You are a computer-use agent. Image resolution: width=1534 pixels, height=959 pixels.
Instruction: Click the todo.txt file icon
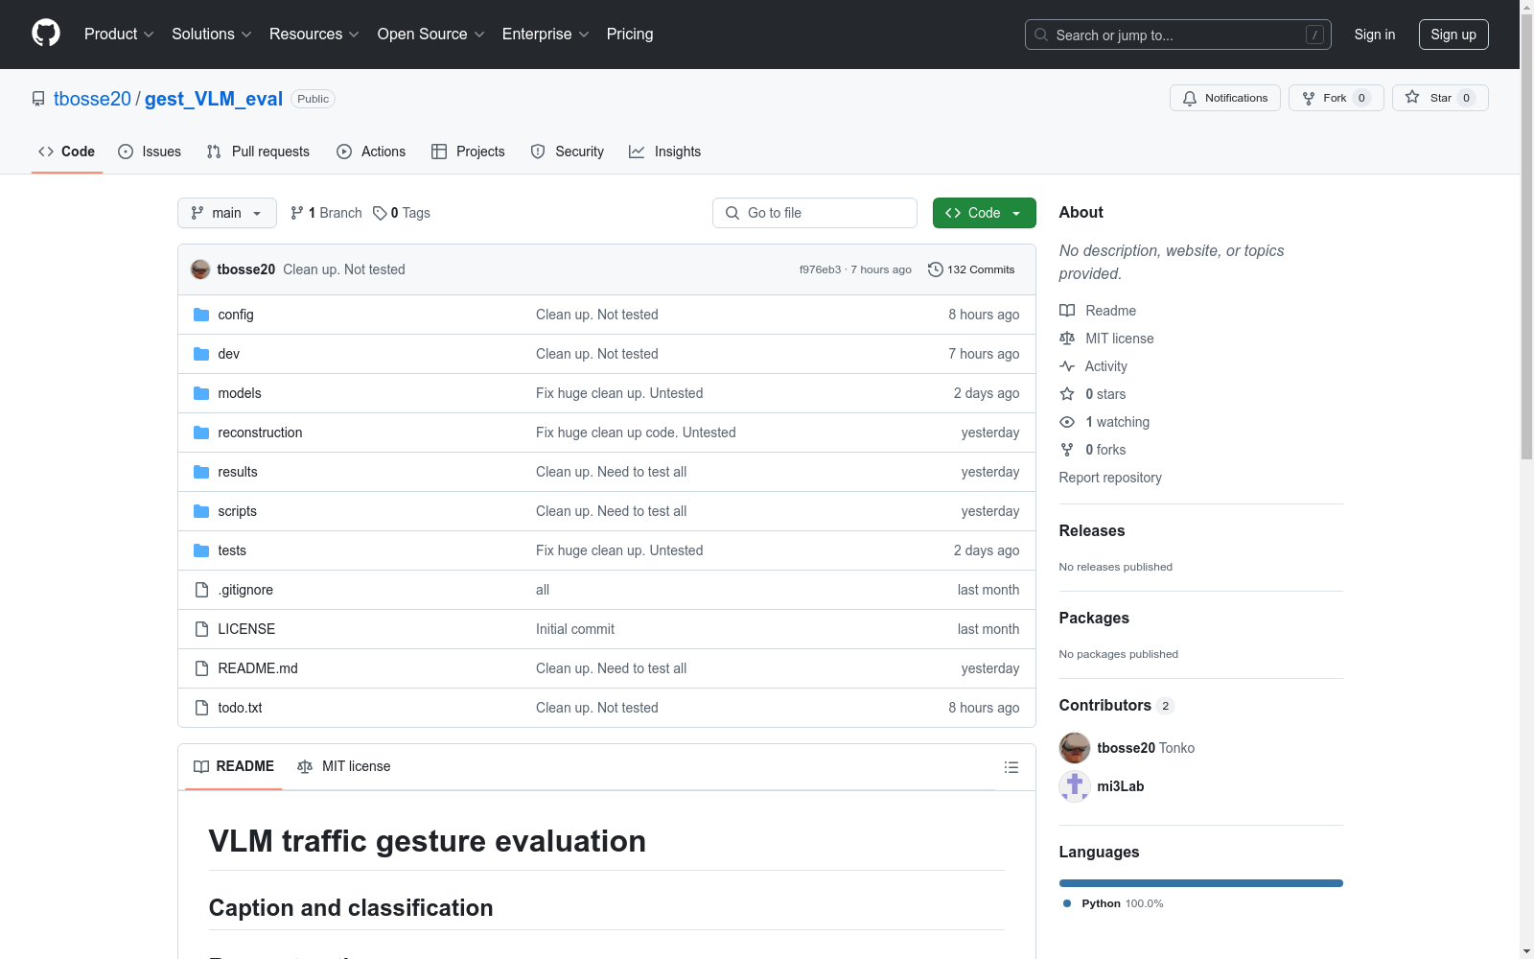201,708
